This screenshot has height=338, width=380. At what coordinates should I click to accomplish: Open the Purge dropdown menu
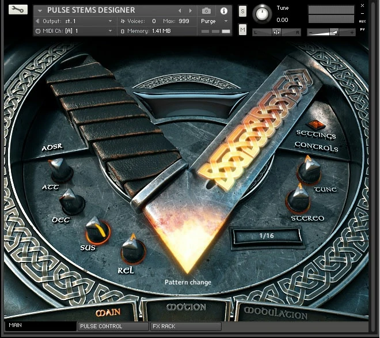tap(215, 21)
